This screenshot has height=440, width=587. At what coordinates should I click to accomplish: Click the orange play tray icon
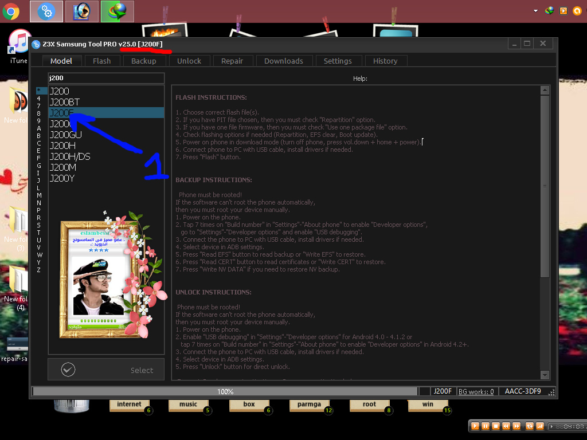[563, 11]
